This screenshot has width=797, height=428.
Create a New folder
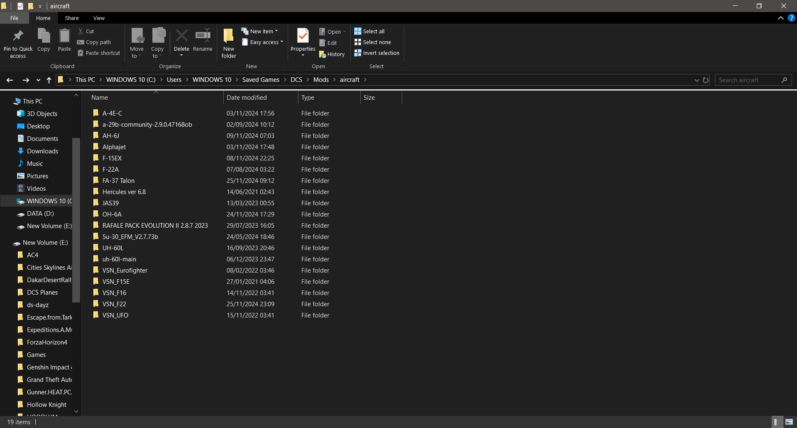pos(229,43)
